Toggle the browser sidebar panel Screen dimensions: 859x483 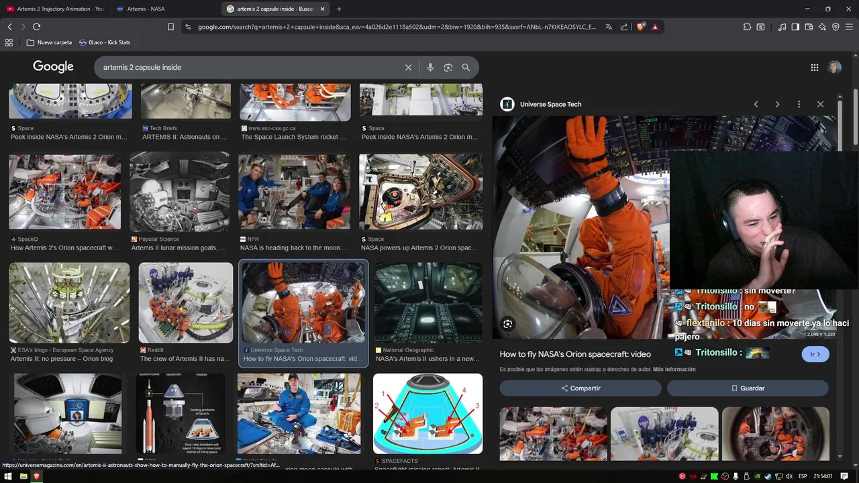point(795,27)
